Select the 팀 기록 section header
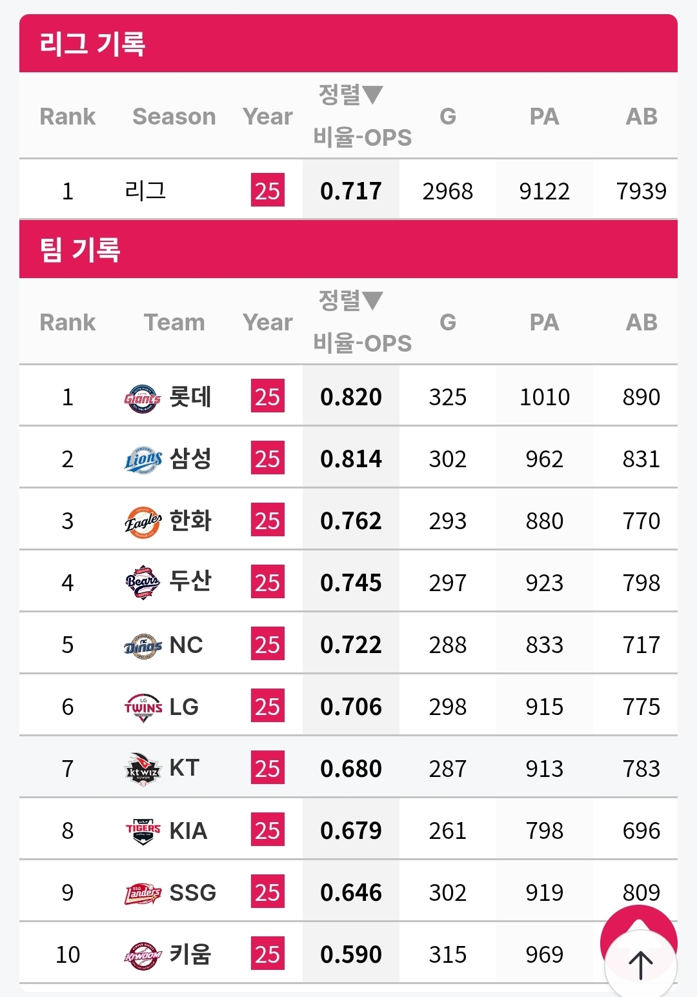The image size is (697, 997). click(80, 250)
